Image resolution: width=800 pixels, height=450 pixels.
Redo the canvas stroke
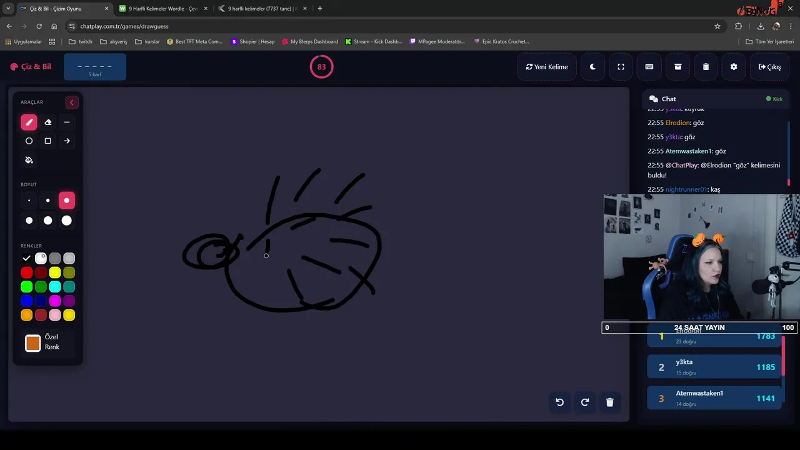(x=585, y=402)
